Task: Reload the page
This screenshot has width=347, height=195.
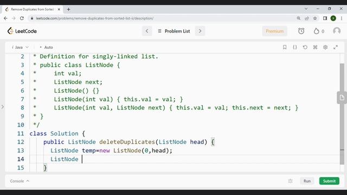Action: pos(22,18)
